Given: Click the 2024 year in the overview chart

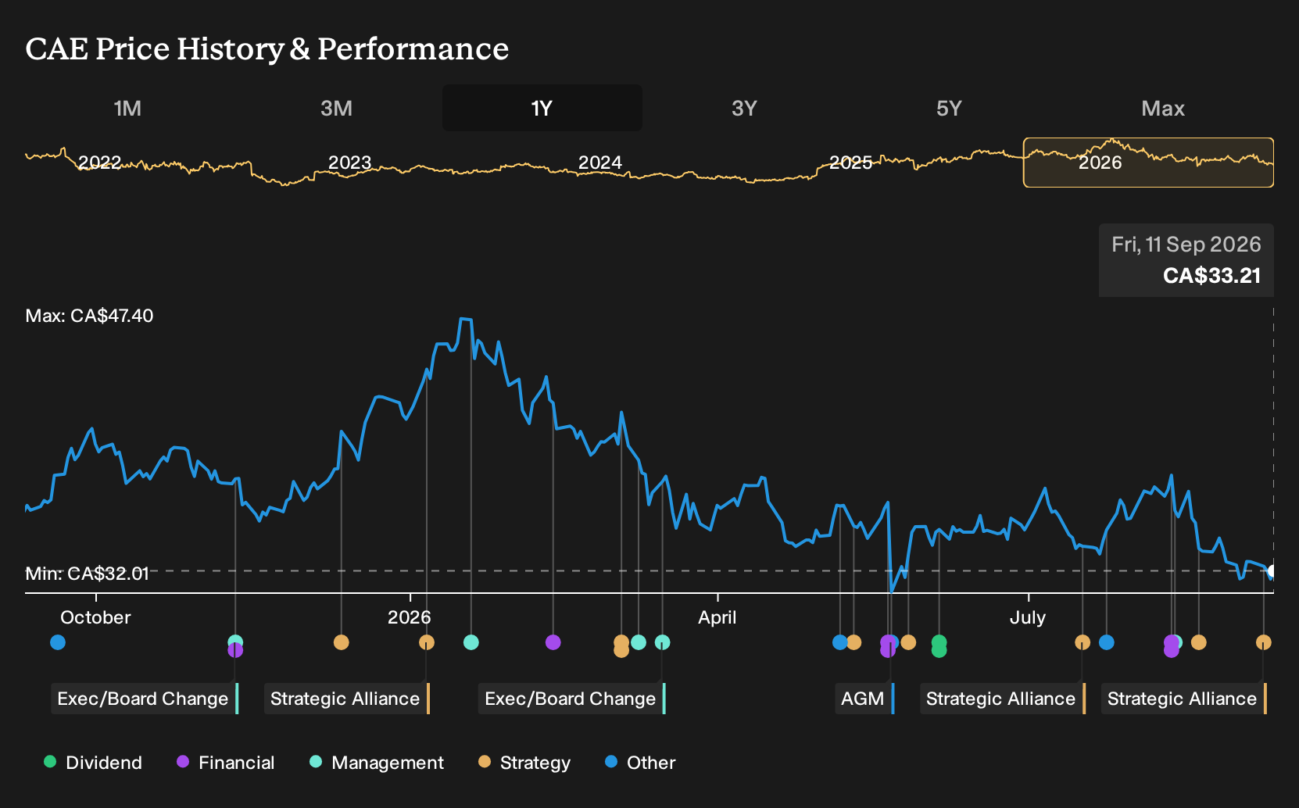Looking at the screenshot, I should click(x=599, y=163).
